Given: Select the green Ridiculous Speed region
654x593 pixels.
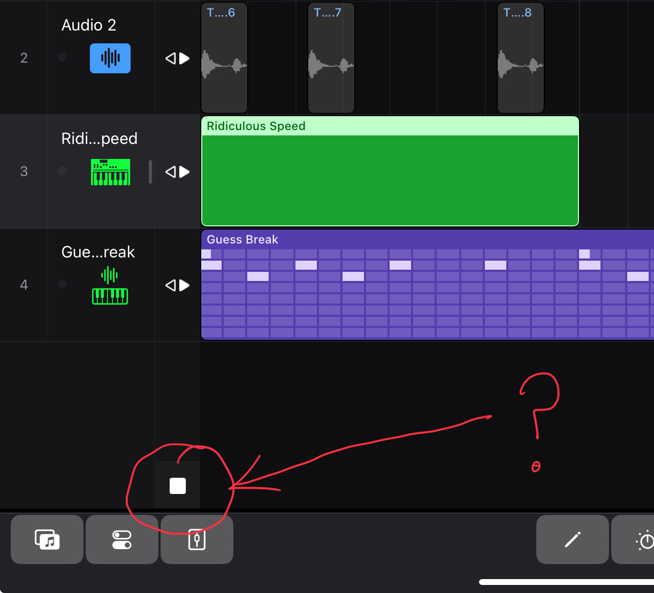Looking at the screenshot, I should pyautogui.click(x=390, y=171).
